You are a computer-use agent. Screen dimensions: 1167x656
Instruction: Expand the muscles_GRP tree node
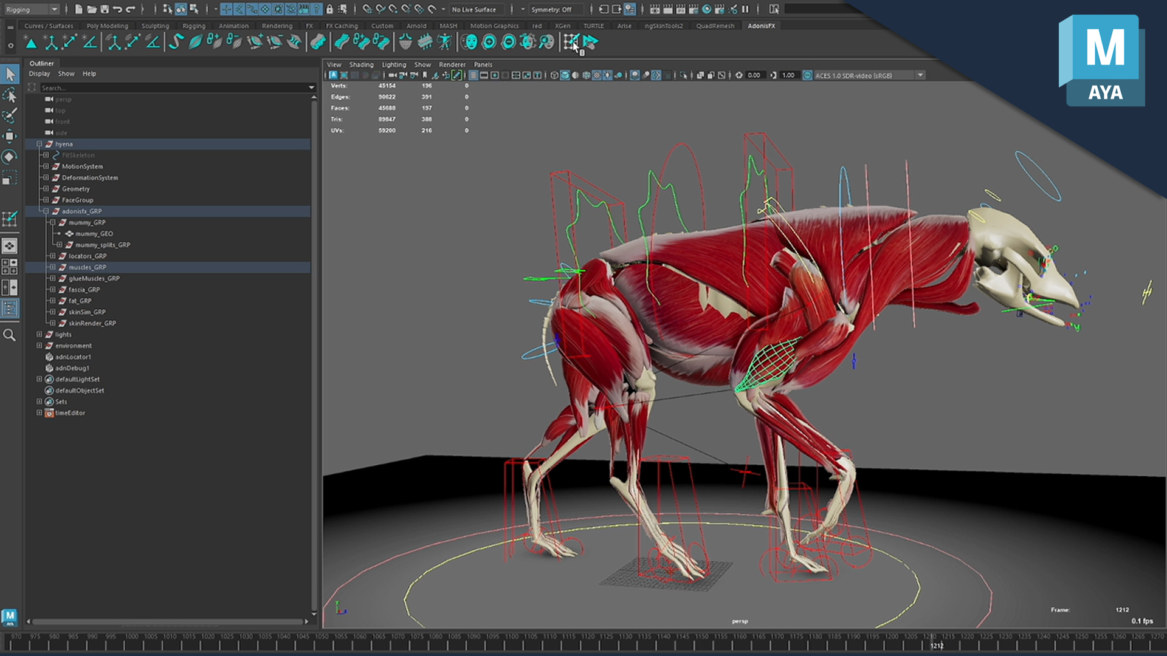53,267
